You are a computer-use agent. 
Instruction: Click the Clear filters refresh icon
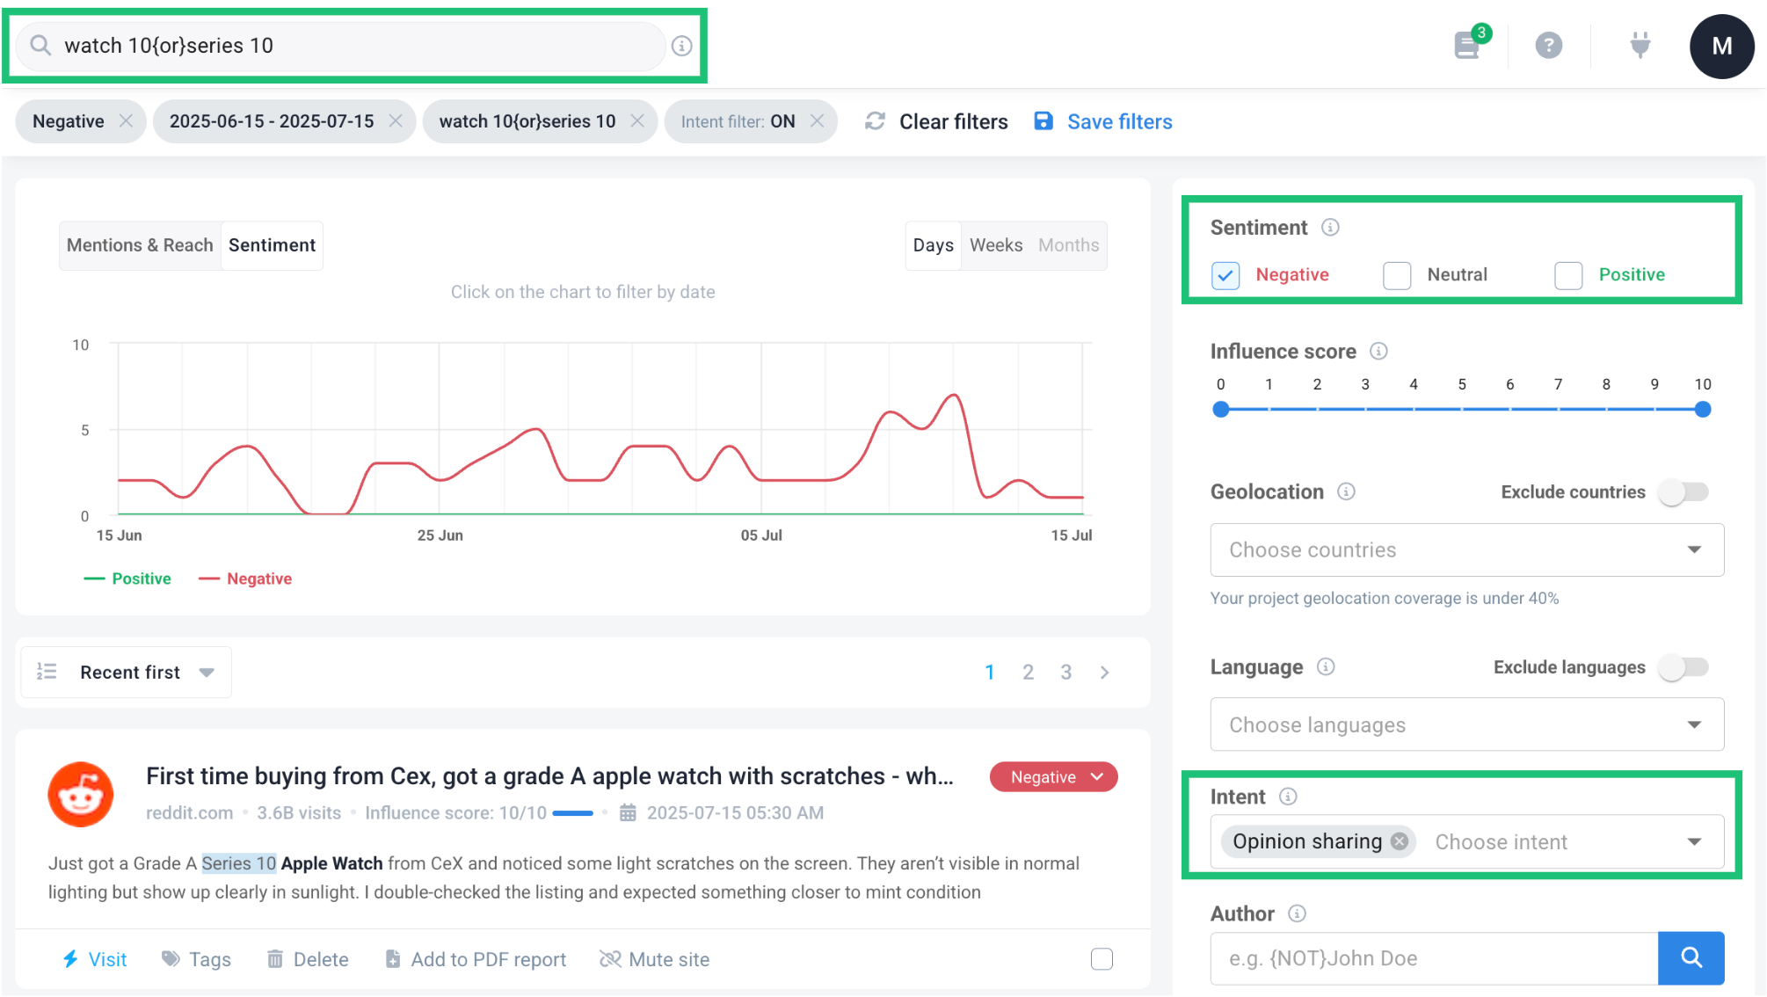coord(875,121)
